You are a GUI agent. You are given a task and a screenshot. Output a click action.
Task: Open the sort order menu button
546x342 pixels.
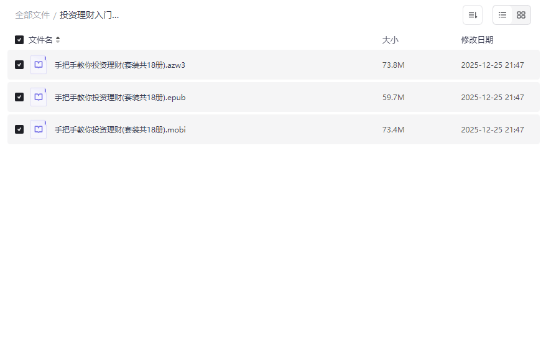coord(472,15)
